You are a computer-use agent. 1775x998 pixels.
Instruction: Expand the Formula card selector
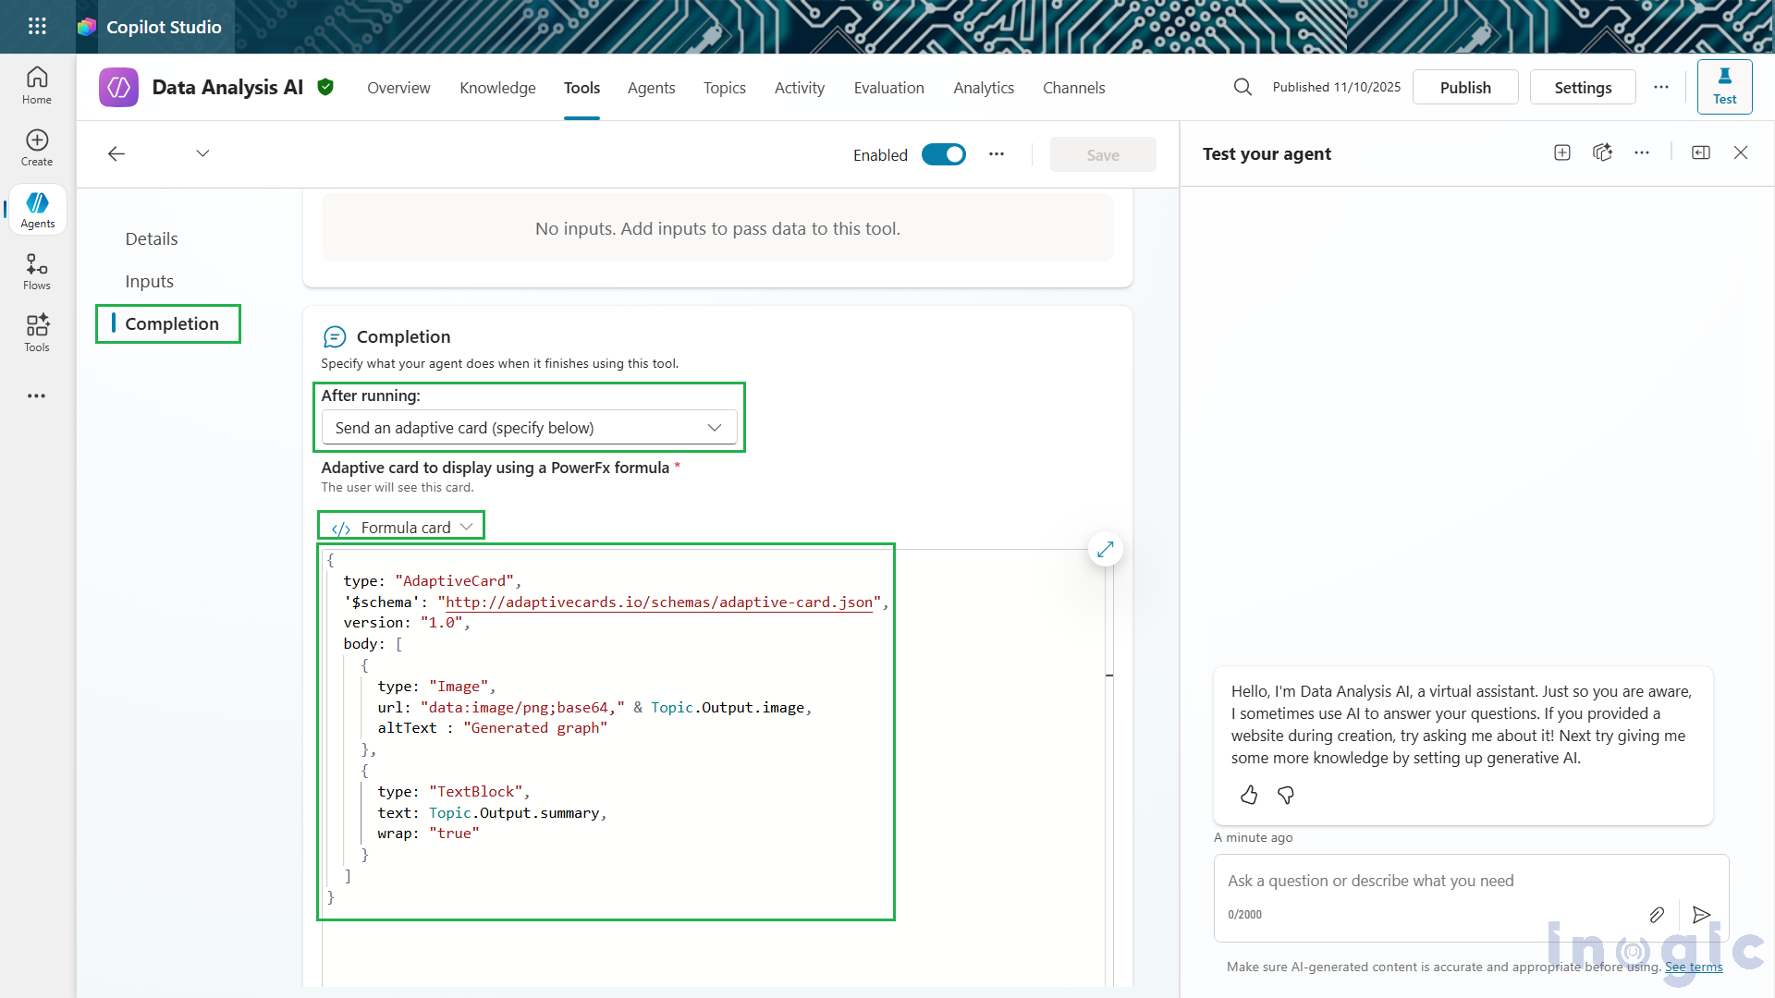400,526
